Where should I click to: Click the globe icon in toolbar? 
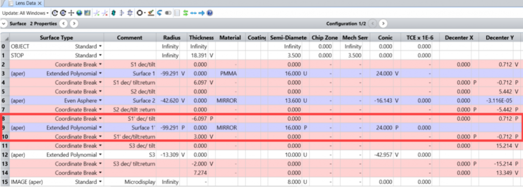pos(79,13)
